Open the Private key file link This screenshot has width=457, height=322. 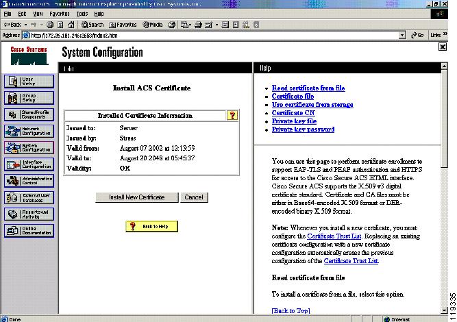(x=294, y=121)
